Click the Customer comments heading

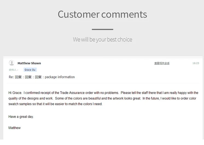tap(102, 14)
